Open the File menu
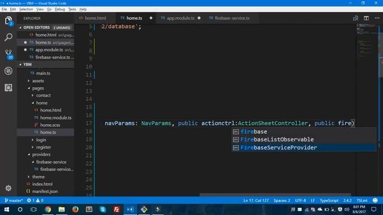The width and height of the screenshot is (383, 215). click(4, 10)
